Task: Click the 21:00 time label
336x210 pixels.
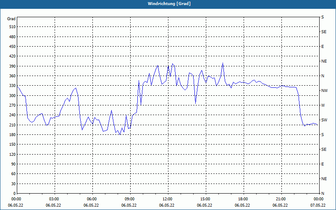Action: [281, 199]
